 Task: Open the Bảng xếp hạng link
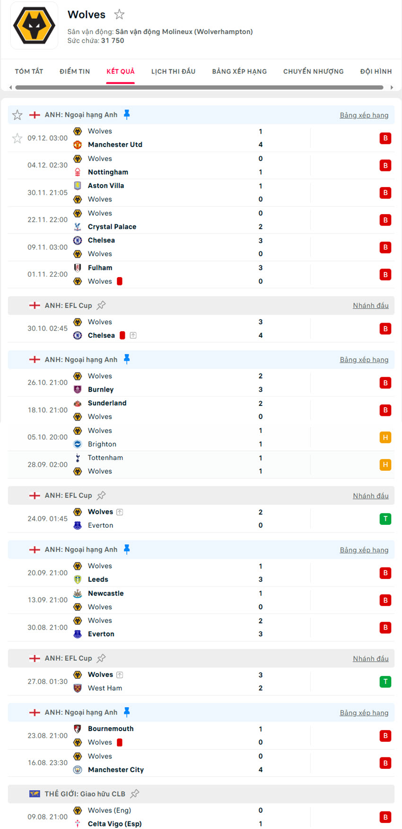point(364,115)
